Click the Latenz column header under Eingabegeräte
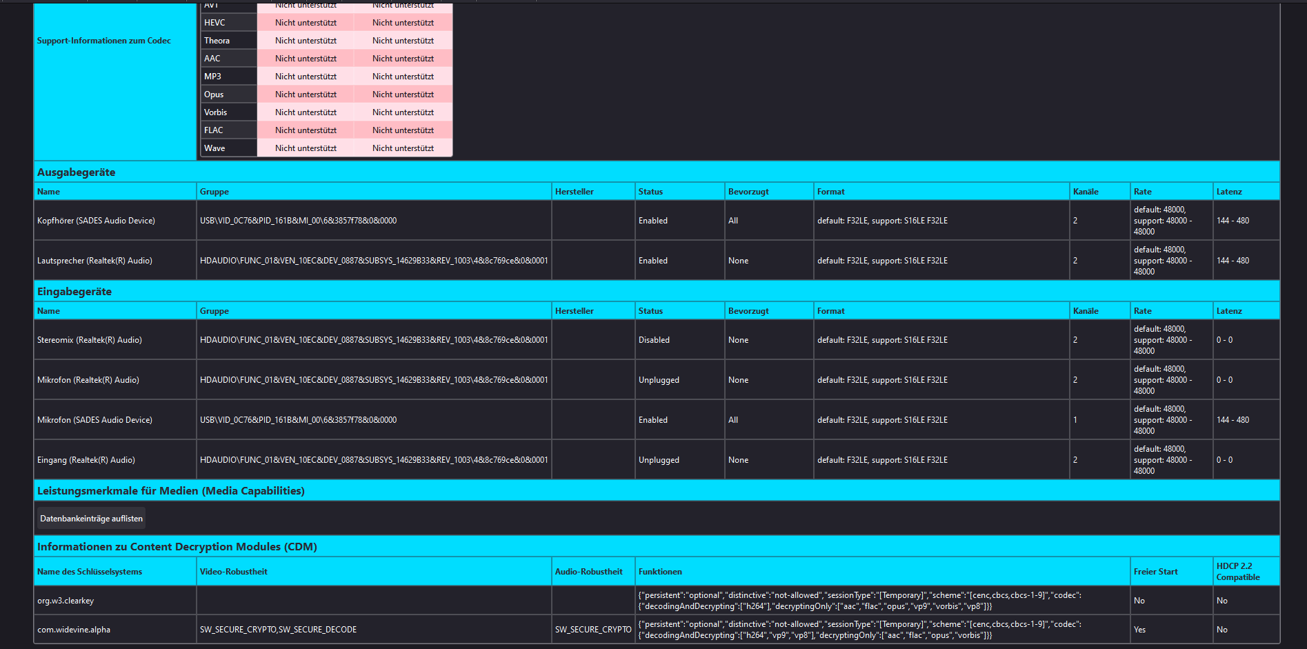Screen dimensions: 1307x649 pos(1229,311)
